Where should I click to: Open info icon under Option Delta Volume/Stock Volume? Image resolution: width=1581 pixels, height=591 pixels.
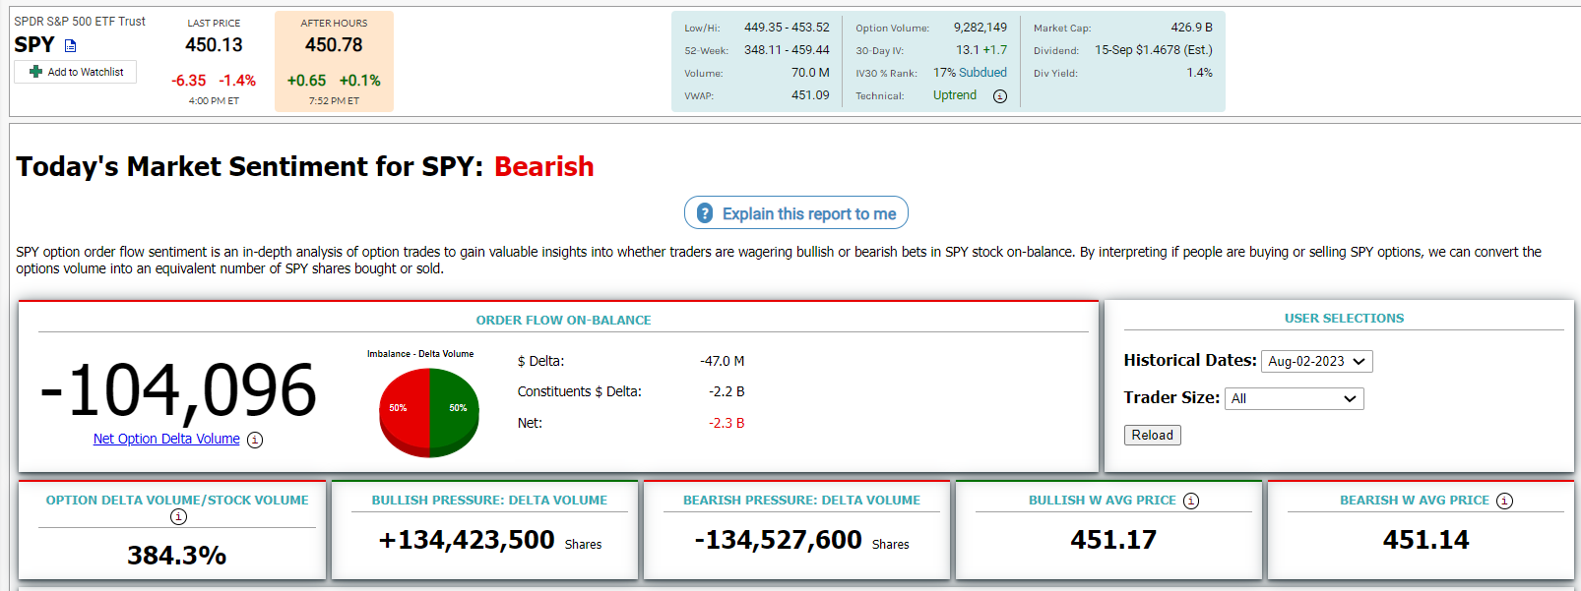(178, 516)
